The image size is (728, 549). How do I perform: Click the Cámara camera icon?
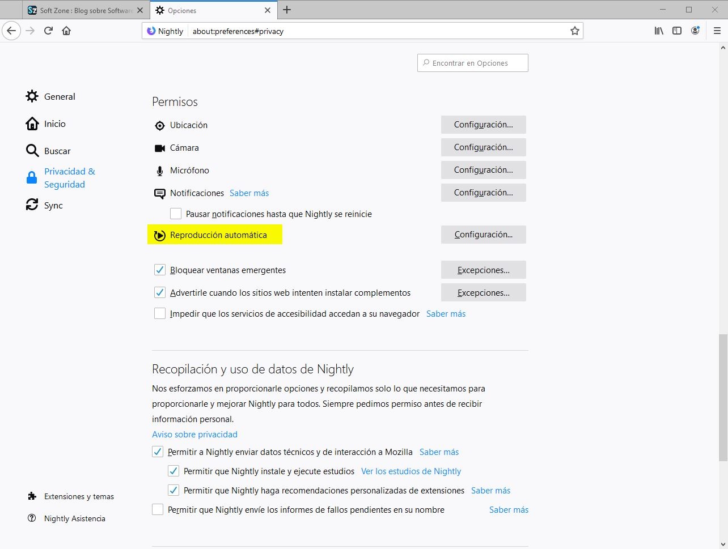coord(160,148)
